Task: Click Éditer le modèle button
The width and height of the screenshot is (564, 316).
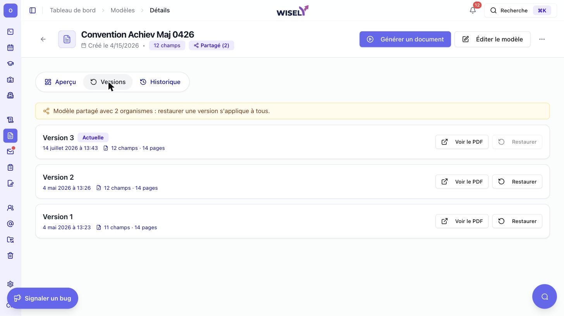Action: tap(492, 39)
